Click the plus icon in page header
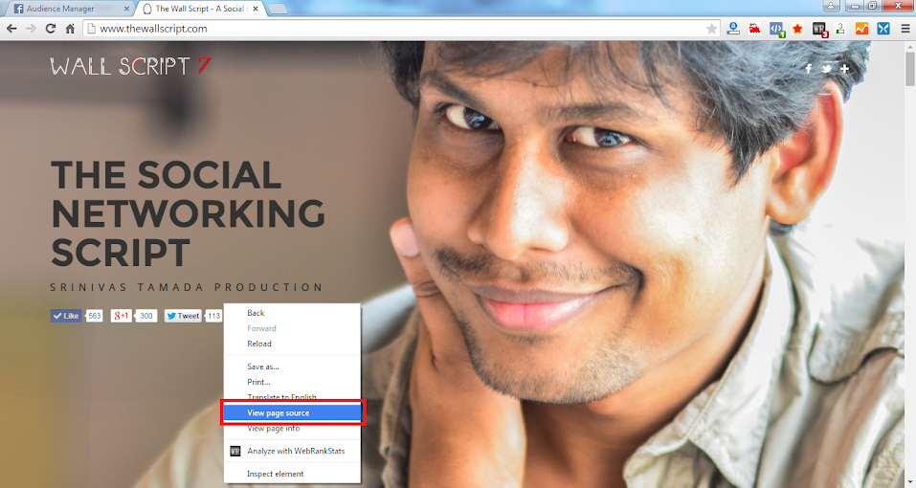916x488 pixels. pos(845,69)
